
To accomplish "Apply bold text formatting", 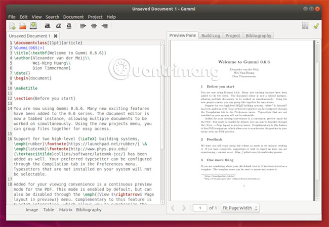I will coord(48,26).
